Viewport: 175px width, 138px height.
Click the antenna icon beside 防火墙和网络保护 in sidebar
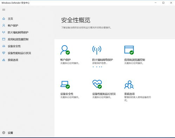(x=4, y=32)
